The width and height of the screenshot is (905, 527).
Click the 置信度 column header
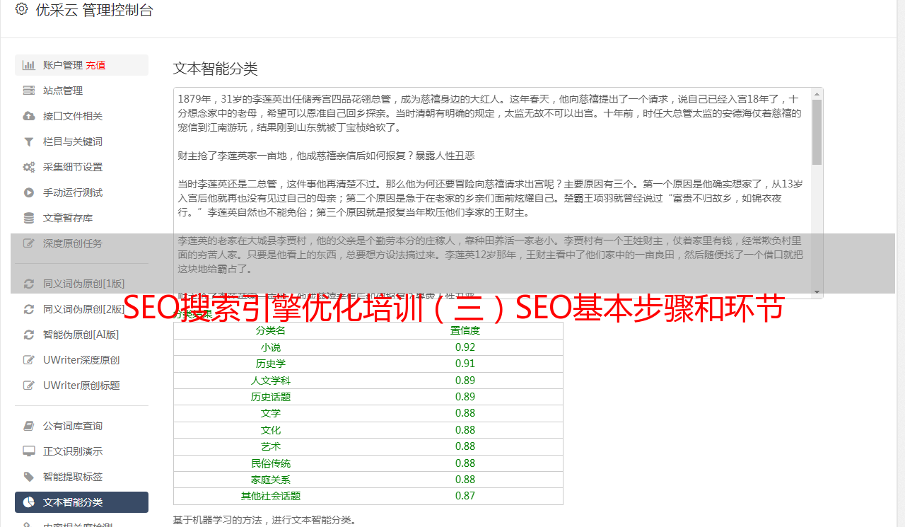465,330
